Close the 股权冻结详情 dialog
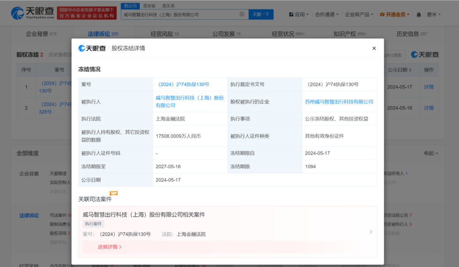 pyautogui.click(x=374, y=48)
